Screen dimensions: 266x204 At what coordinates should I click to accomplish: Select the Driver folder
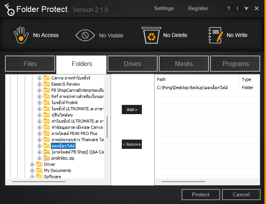click(49, 164)
